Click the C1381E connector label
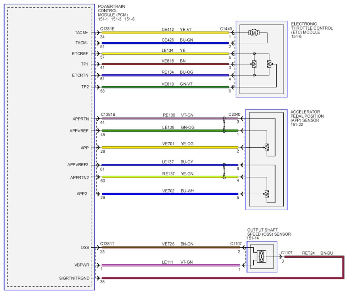 tap(107, 29)
